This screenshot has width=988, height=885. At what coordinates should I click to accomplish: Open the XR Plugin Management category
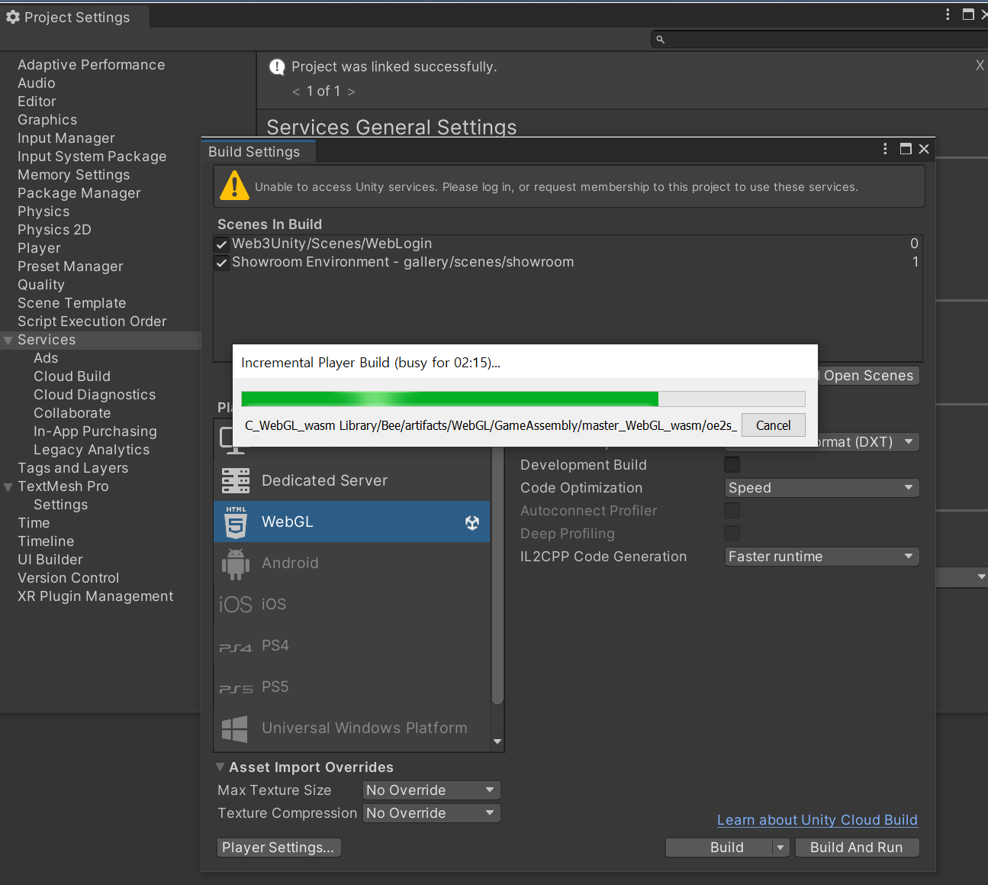click(95, 596)
